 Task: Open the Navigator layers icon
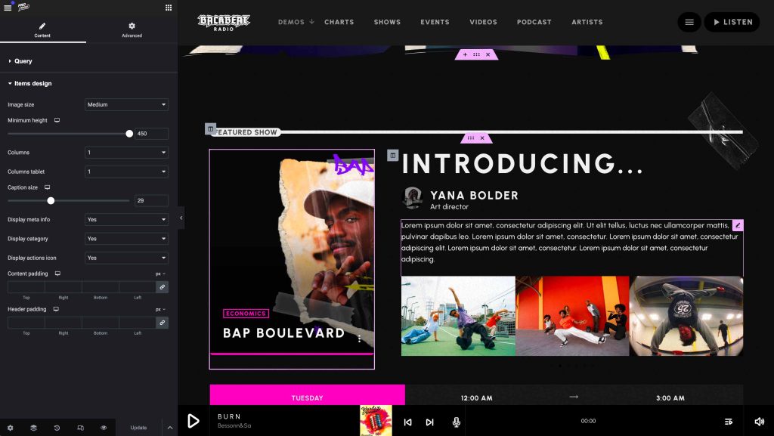pos(33,428)
